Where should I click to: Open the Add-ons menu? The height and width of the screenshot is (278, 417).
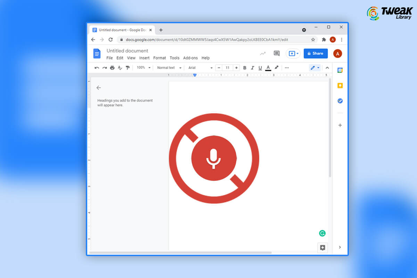(x=190, y=58)
